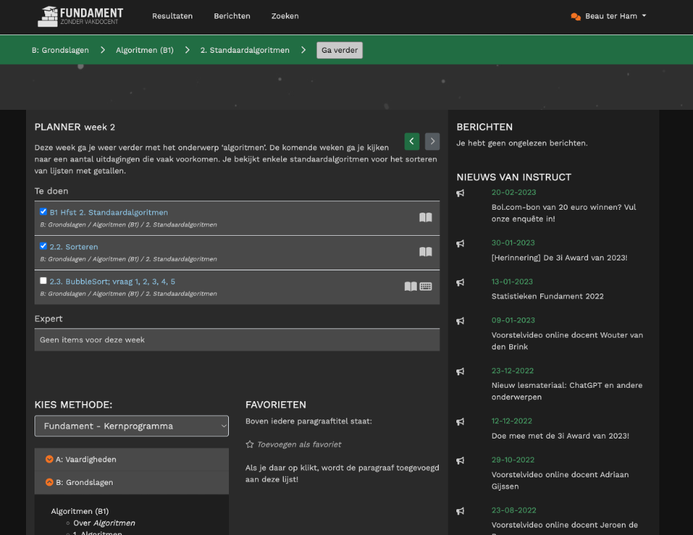Click chat bubbles icon beside Beau ter Ham
Image resolution: width=693 pixels, height=535 pixels.
(575, 16)
